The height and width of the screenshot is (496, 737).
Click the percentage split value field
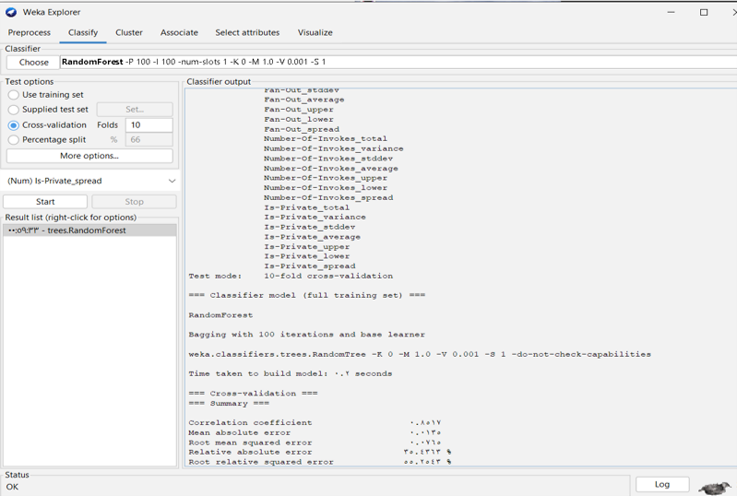[149, 139]
